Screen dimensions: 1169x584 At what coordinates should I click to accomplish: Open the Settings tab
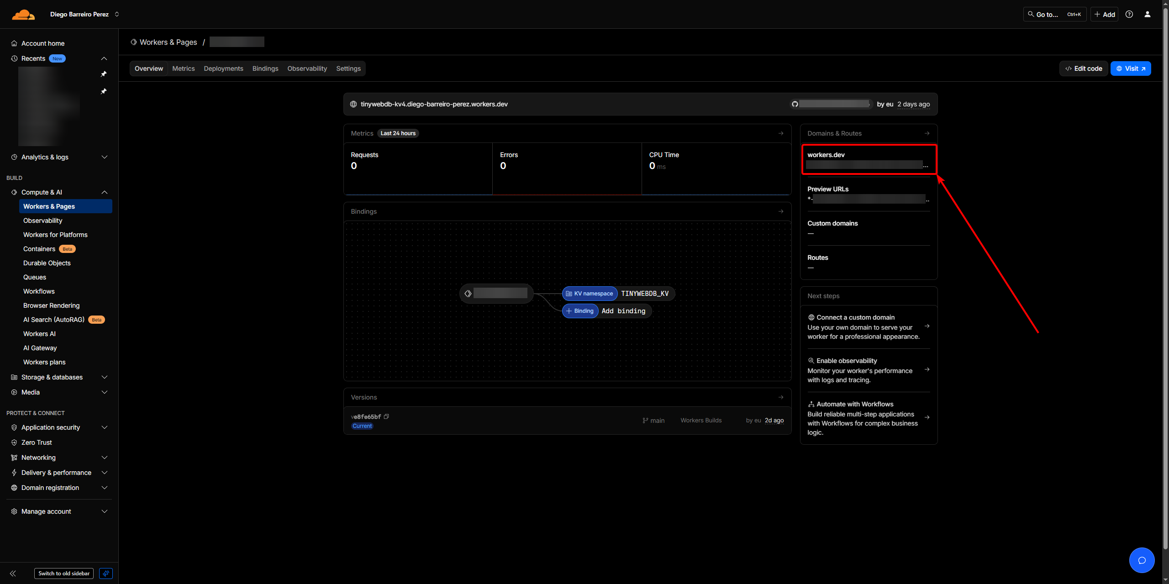[x=348, y=68]
